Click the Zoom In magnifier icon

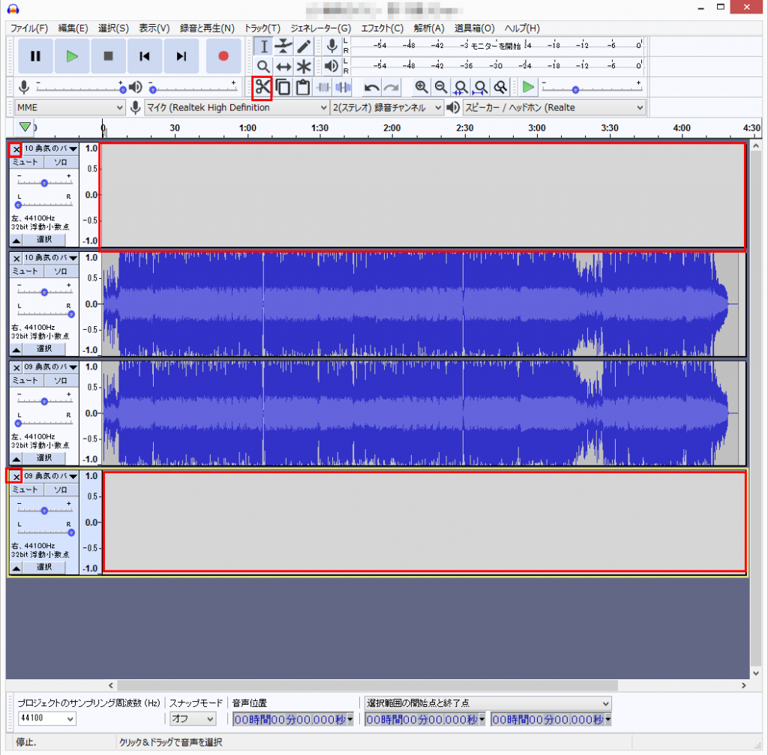[x=421, y=87]
